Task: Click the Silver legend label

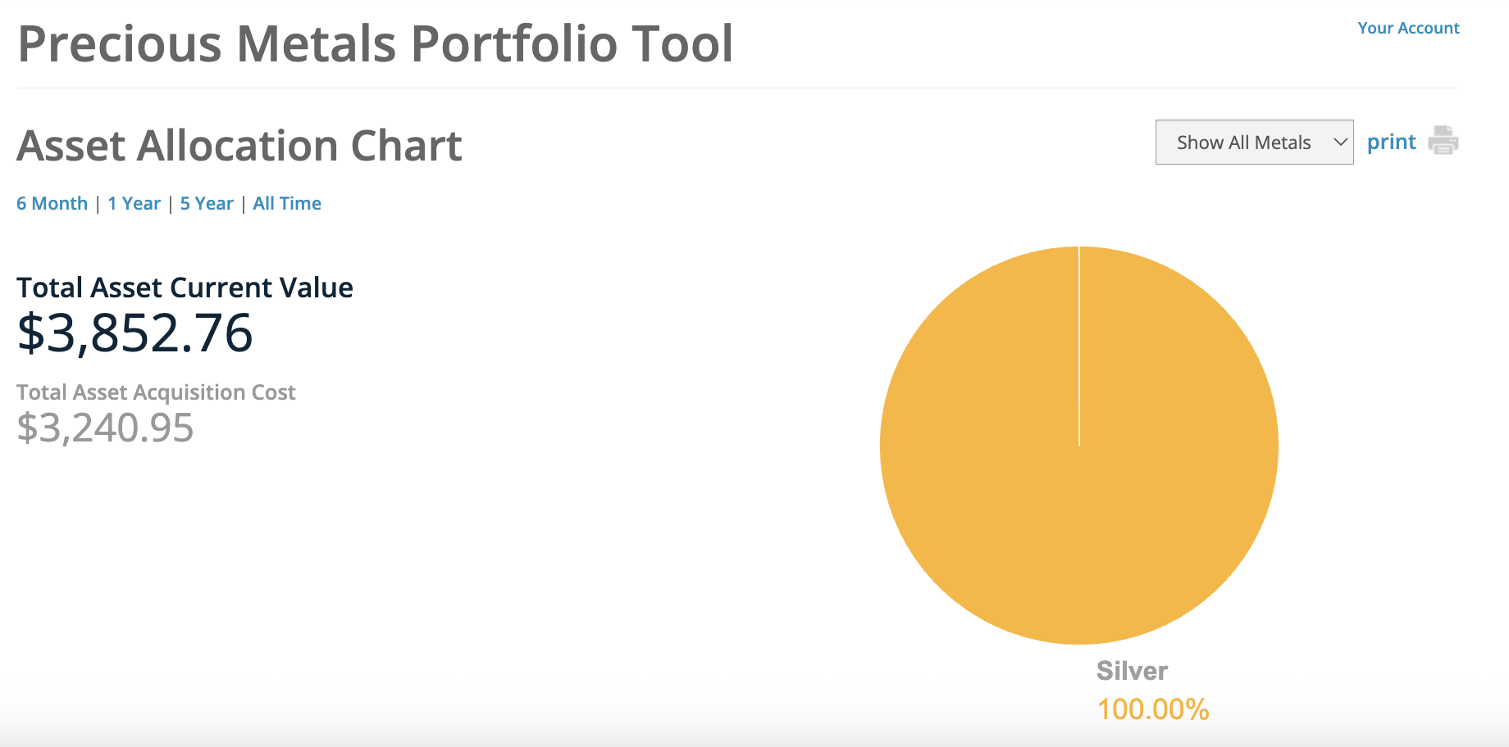Action: [x=1132, y=671]
